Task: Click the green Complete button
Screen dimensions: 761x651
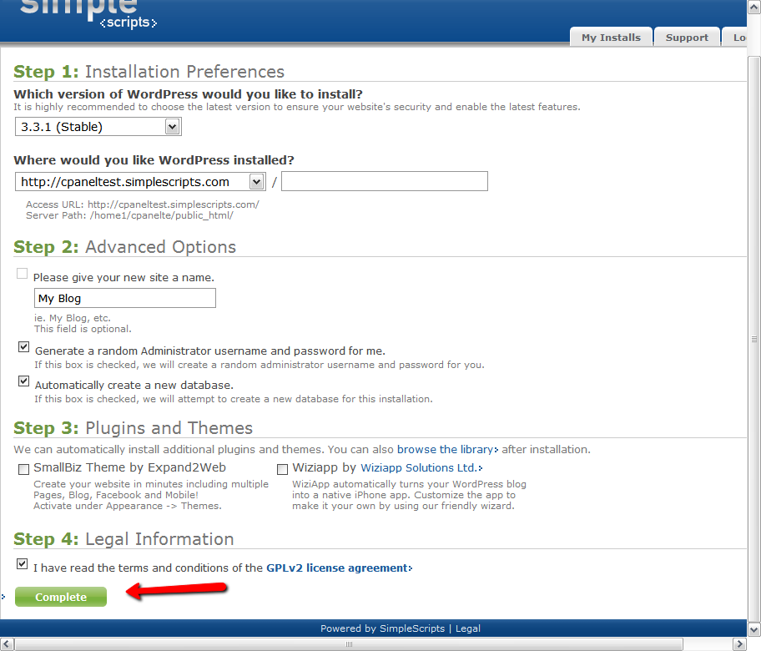Action: tap(61, 597)
